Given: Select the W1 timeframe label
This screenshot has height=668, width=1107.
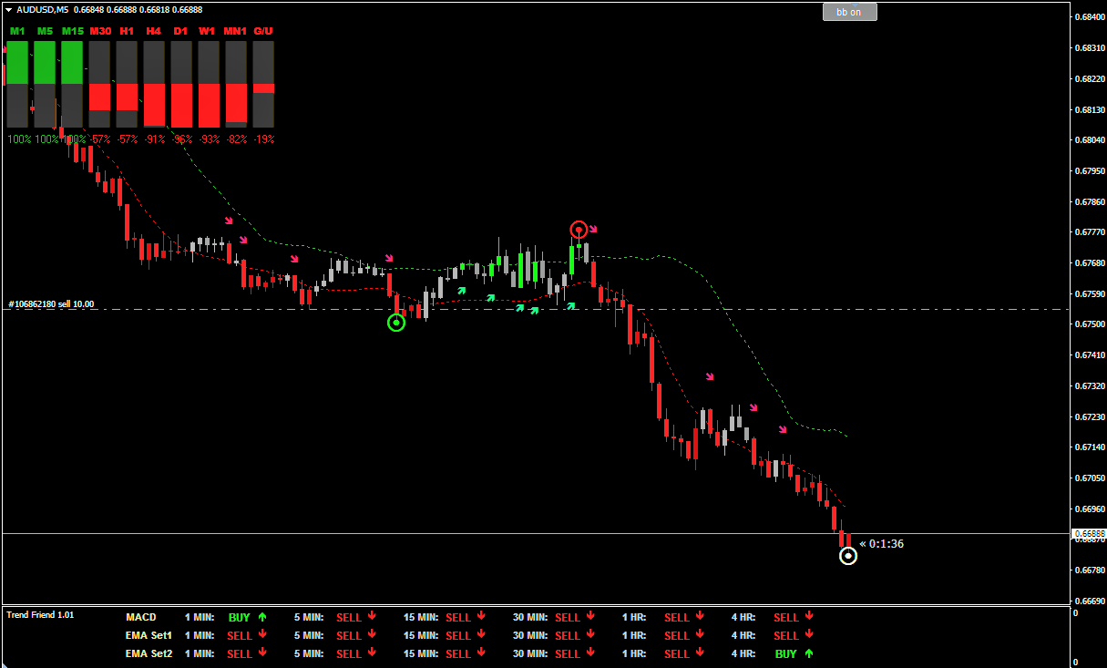Looking at the screenshot, I should coord(209,31).
